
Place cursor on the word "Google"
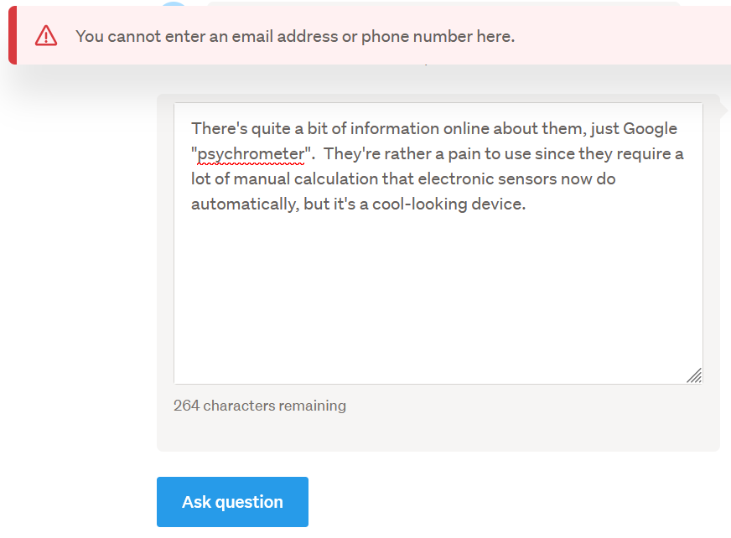(650, 129)
